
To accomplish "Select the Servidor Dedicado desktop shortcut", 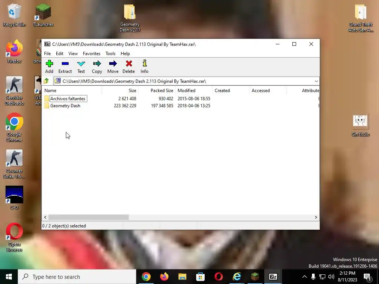I will point(14,91).
